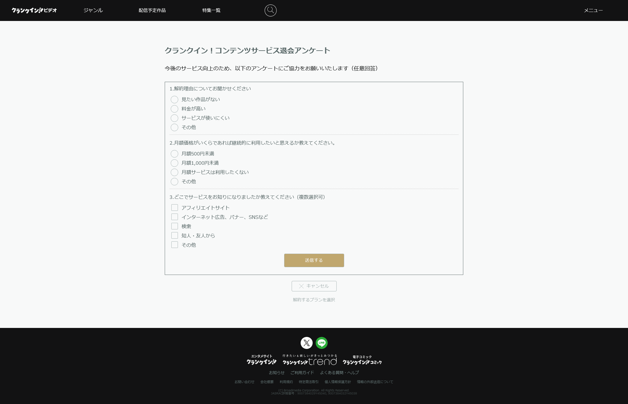Click the search magnifier icon
628x404 pixels.
[x=270, y=10]
